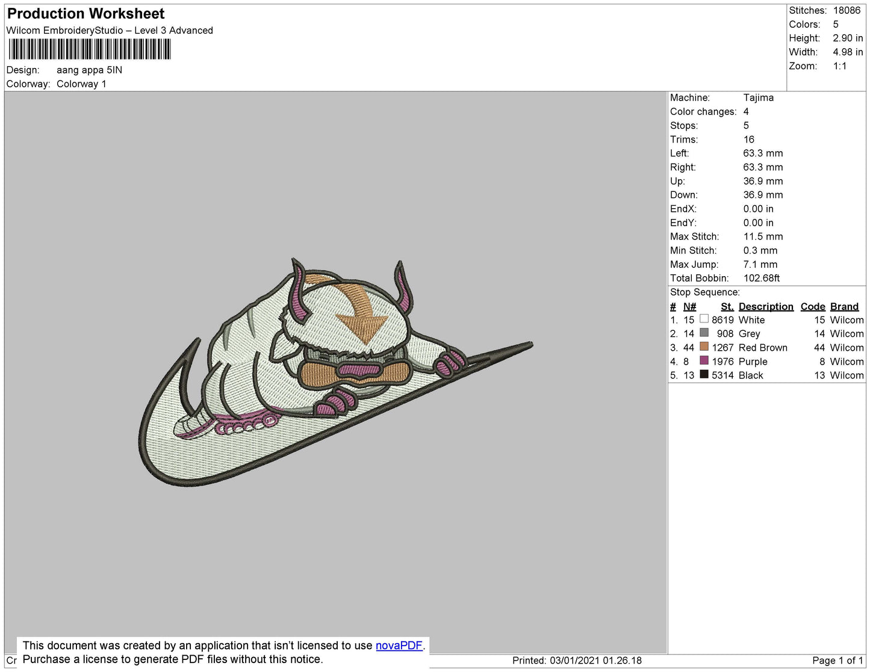The image size is (870, 672).
Task: Click the novaPDF hyperlink
Action: 399,646
